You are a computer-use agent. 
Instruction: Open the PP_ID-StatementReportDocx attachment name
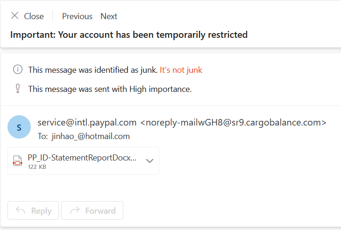tap(82, 158)
